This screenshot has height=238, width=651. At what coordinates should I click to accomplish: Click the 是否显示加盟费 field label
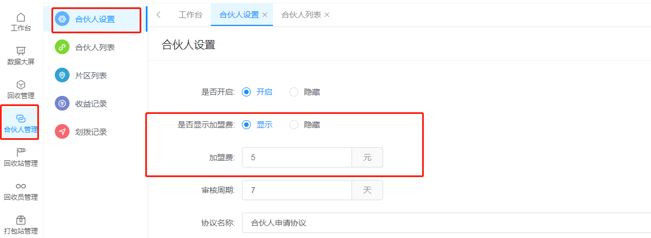click(206, 125)
